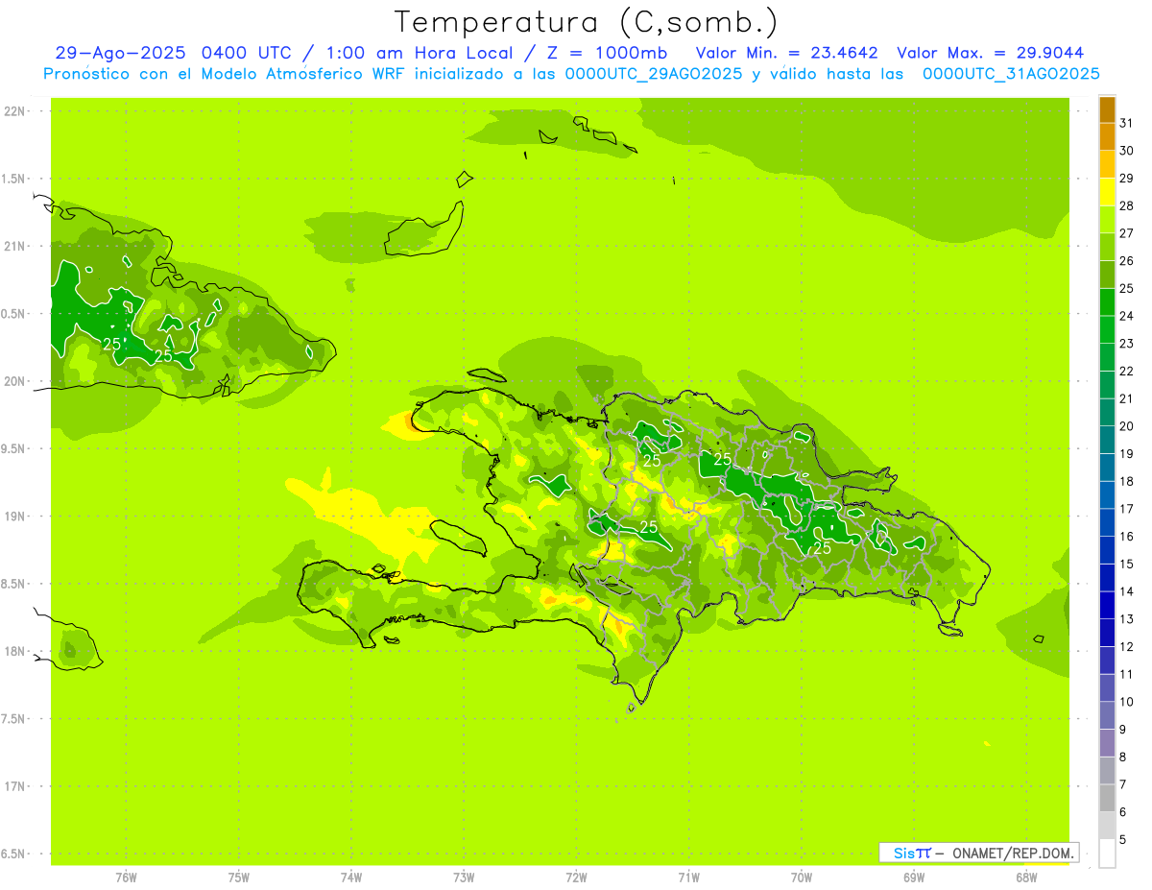
Task: Click the white swatch below 5
Action: click(x=1107, y=854)
